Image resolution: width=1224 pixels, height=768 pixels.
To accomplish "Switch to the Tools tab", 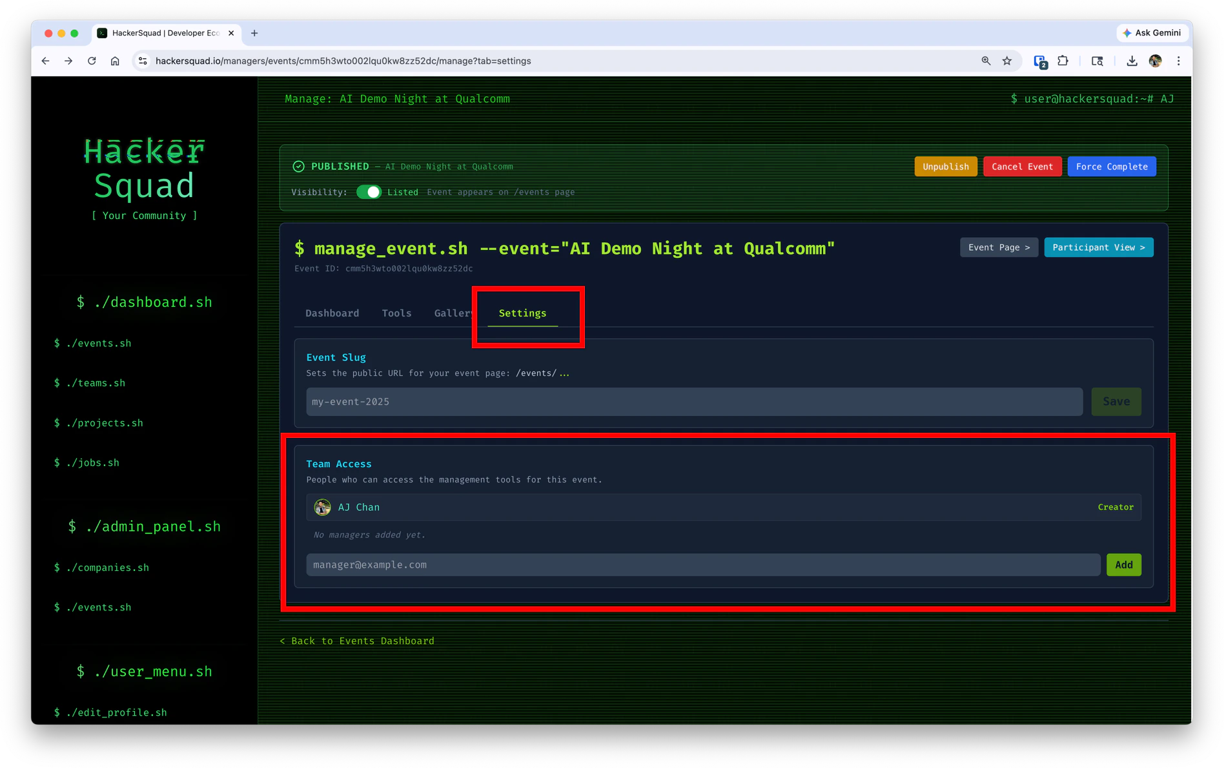I will point(396,313).
